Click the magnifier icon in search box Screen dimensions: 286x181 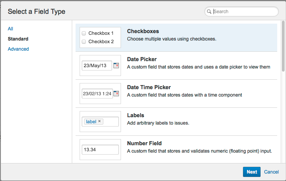coord(209,11)
